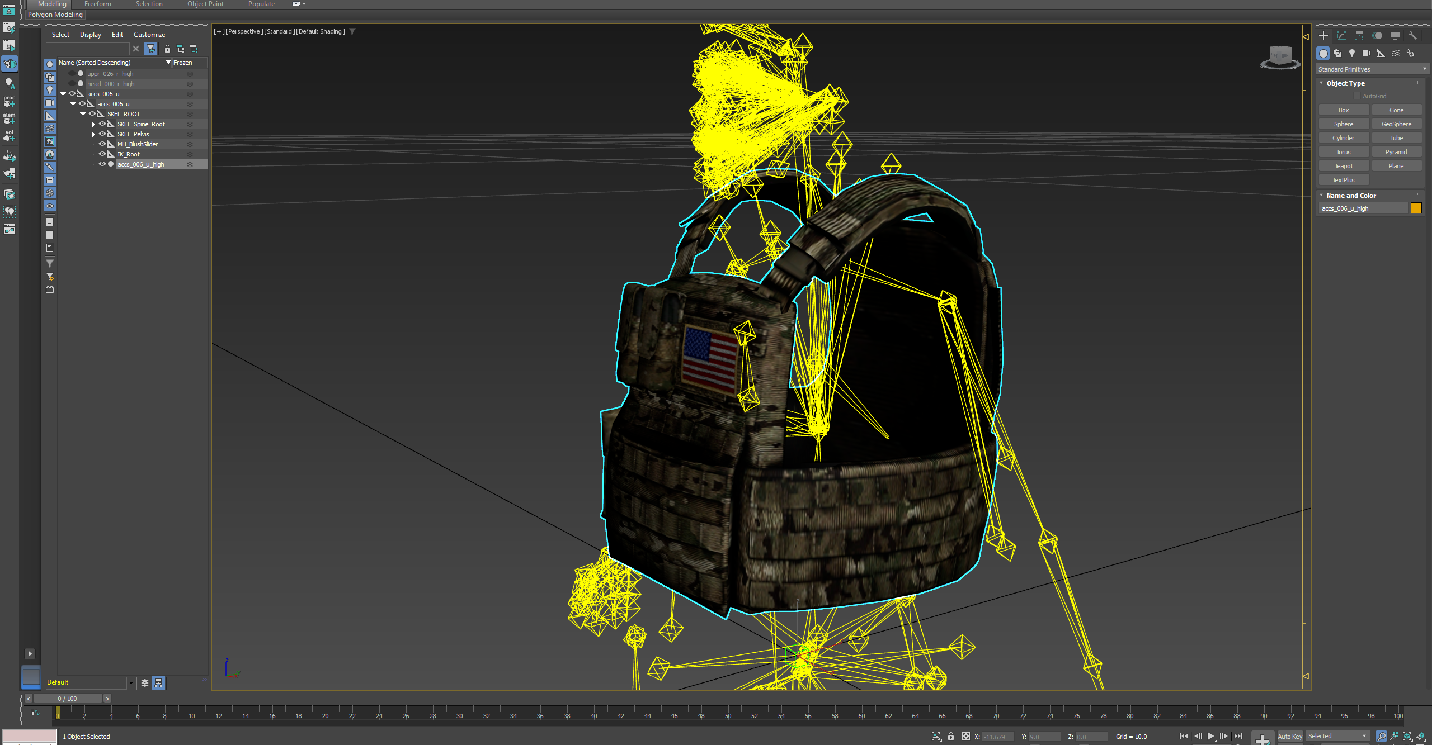Open the Freeform ribbon tab

pyautogui.click(x=97, y=4)
